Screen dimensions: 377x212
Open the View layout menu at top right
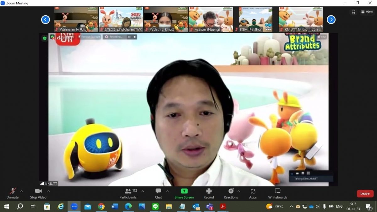pyautogui.click(x=367, y=12)
